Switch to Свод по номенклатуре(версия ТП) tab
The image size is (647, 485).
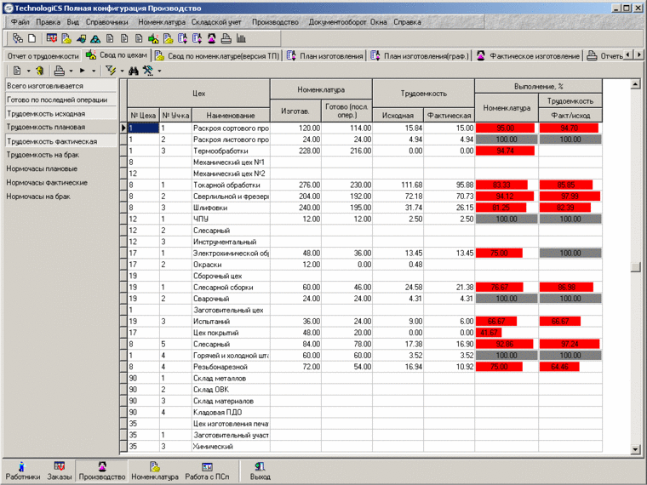(x=217, y=55)
